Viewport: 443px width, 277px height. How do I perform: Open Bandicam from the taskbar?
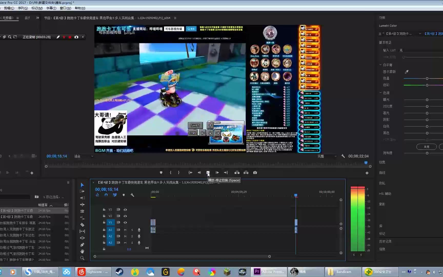(x=343, y=272)
